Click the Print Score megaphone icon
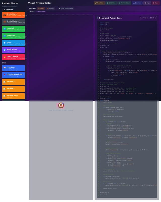Image resolution: width=161 pixels, height=202 pixels. (x=5, y=68)
